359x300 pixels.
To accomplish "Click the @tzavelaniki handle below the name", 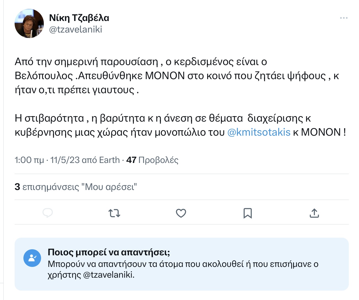I will click(75, 30).
